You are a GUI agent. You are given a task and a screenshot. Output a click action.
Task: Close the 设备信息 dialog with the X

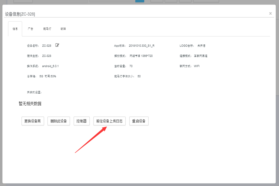[270, 13]
